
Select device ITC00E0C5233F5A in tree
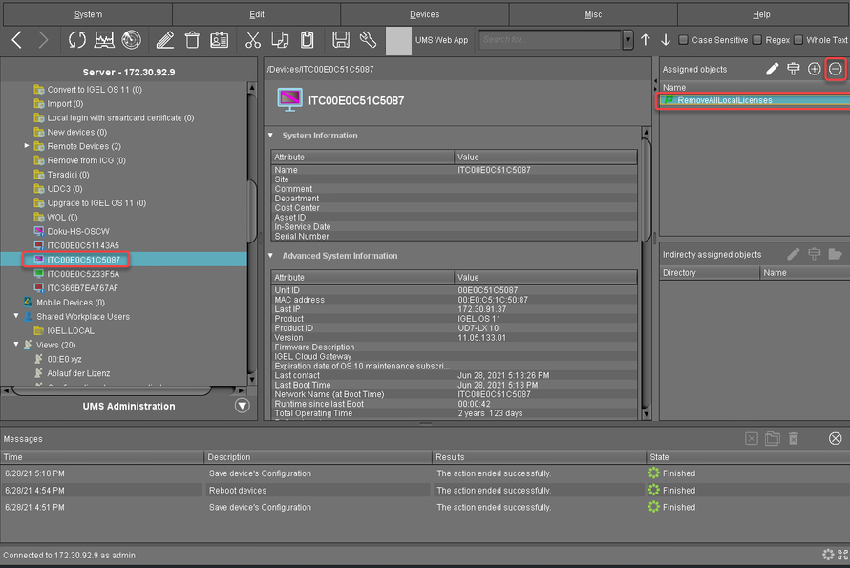[83, 274]
